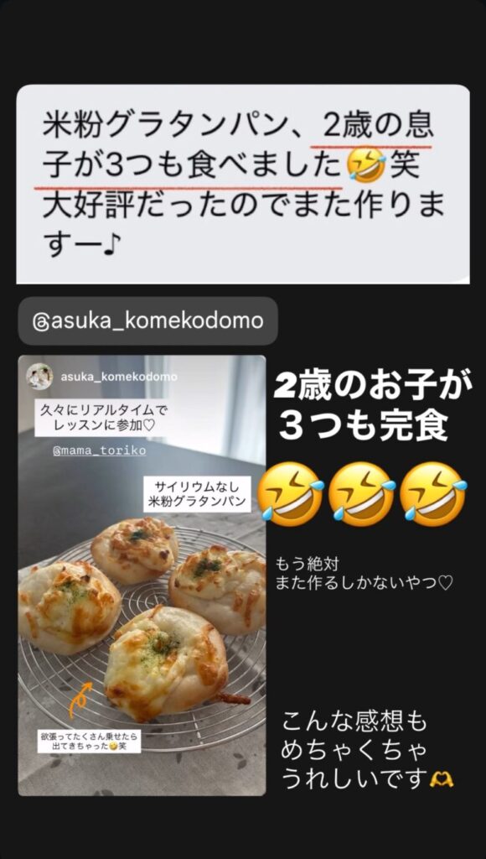Viewport: 486px width, 859px height.
Task: Tap the orange curly arrow doodle
Action: tap(80, 699)
